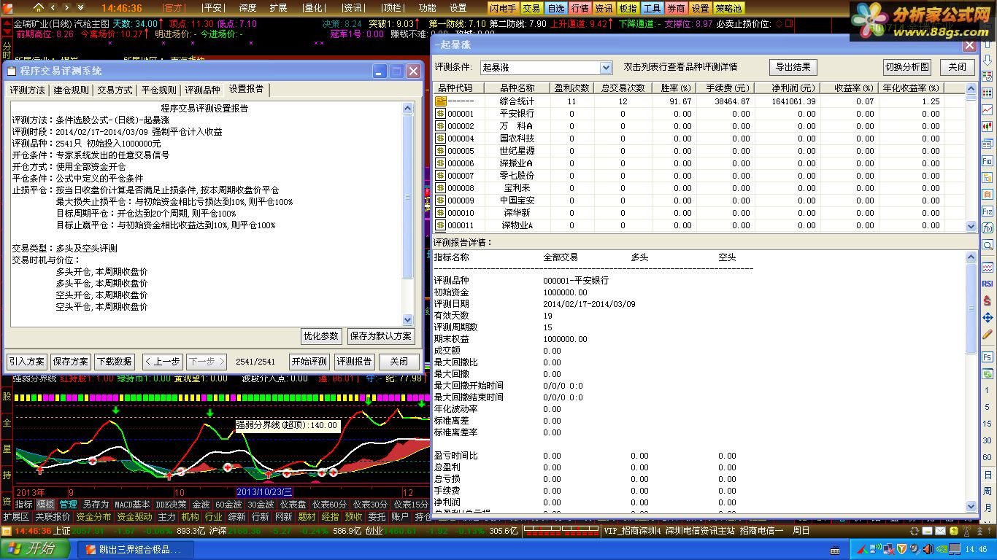Screen dimensions: 997x560
Task: Click the 引入方案 button
Action: click(x=27, y=362)
